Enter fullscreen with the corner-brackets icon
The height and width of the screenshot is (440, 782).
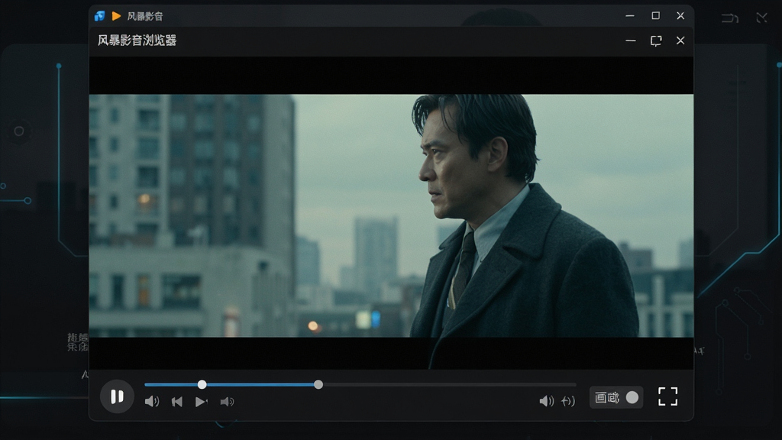click(667, 396)
